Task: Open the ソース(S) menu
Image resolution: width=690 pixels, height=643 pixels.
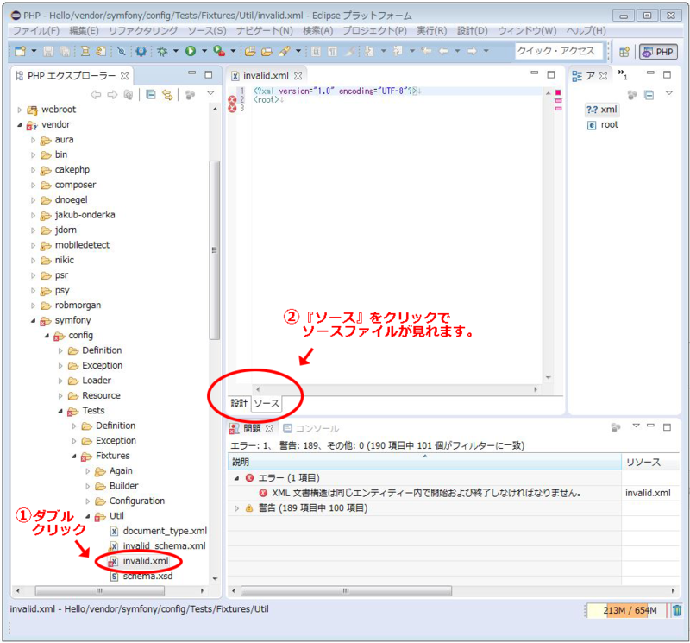Action: click(x=207, y=30)
